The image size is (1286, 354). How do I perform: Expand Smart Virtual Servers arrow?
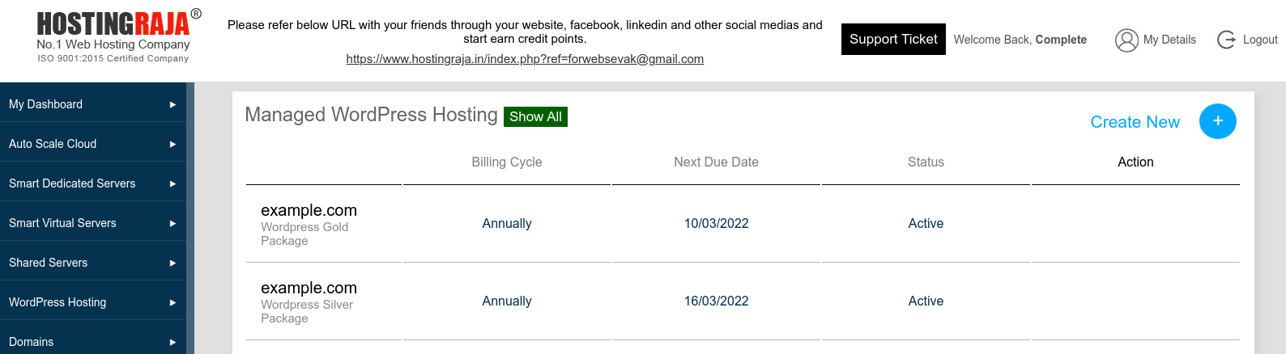(x=172, y=223)
